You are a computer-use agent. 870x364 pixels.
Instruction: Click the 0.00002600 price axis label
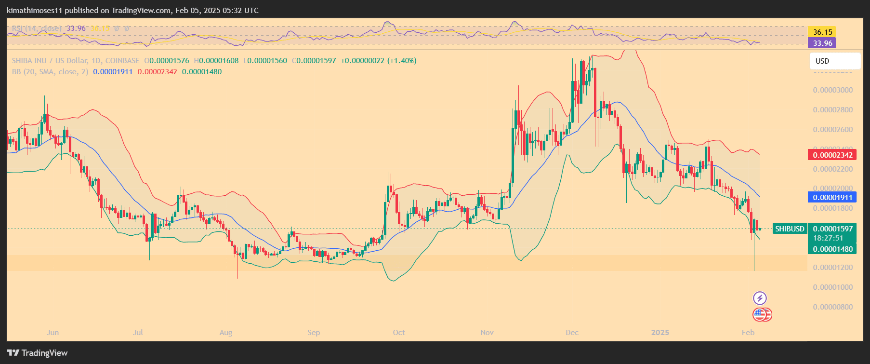pos(833,130)
